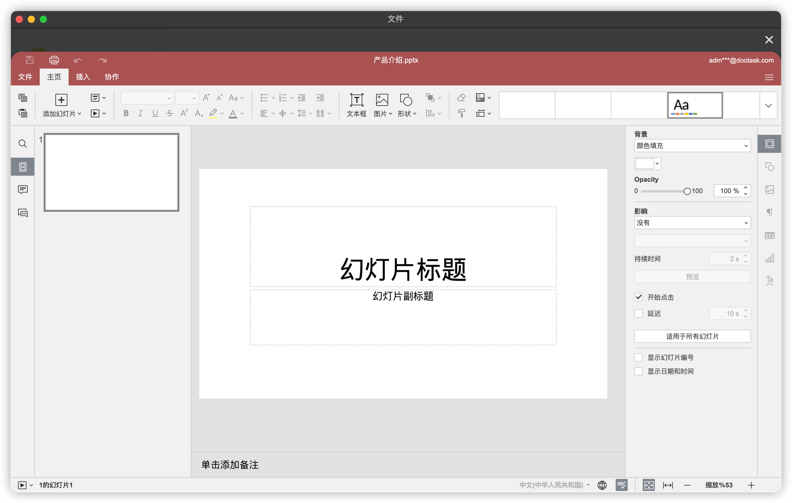The image size is (792, 503).
Task: Switch to the 插入 tab
Action: point(82,77)
